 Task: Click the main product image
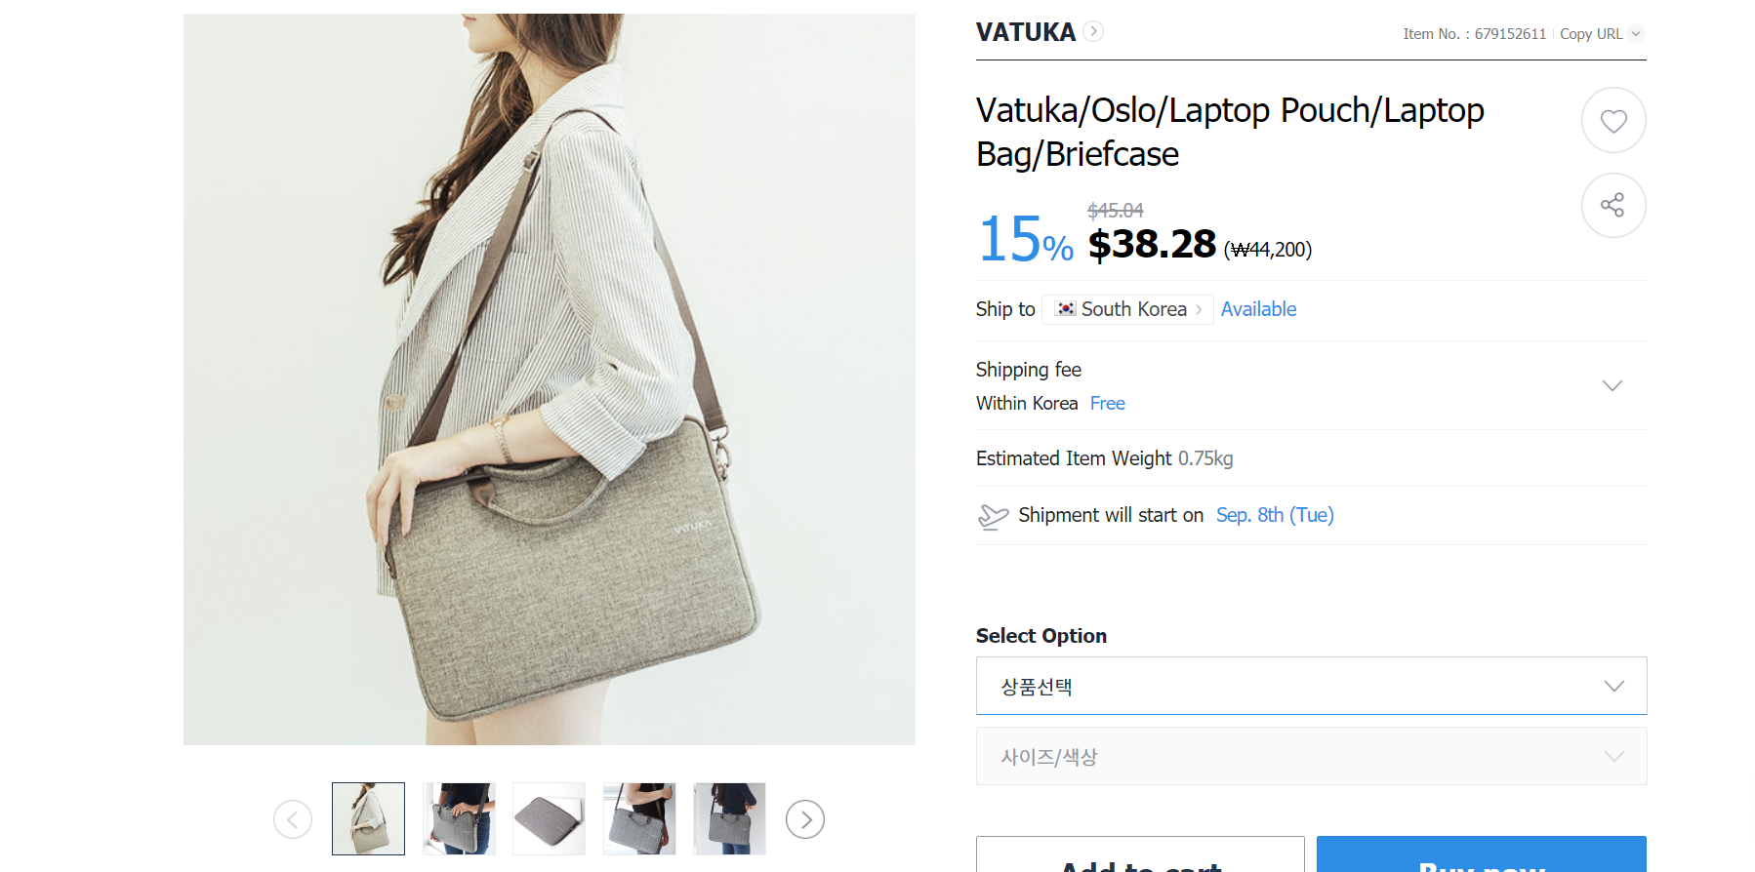(x=549, y=379)
